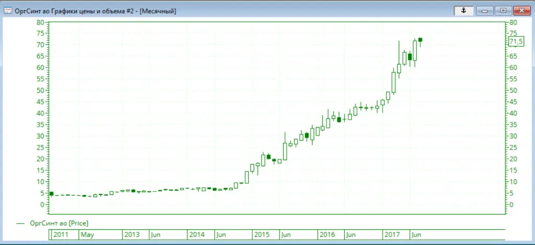Click the first filled candle at chart start
This screenshot has height=245, width=535.
pos(51,193)
